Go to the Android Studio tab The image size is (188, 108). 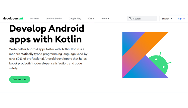[x=54, y=18]
